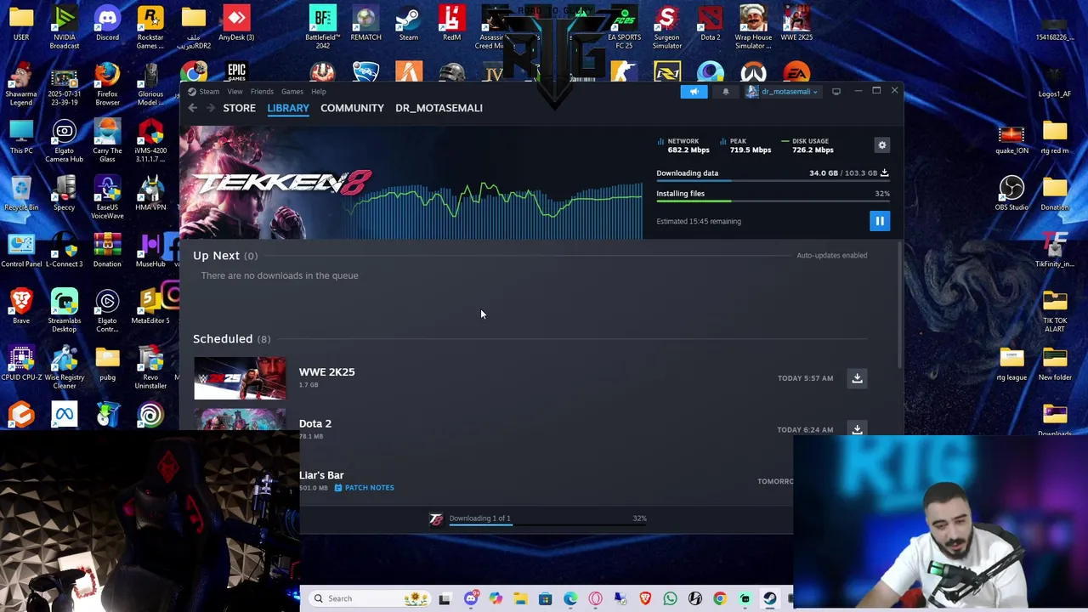The image size is (1088, 612).
Task: Open WWE 2K25 desktop shortcut
Action: pyautogui.click(x=796, y=24)
